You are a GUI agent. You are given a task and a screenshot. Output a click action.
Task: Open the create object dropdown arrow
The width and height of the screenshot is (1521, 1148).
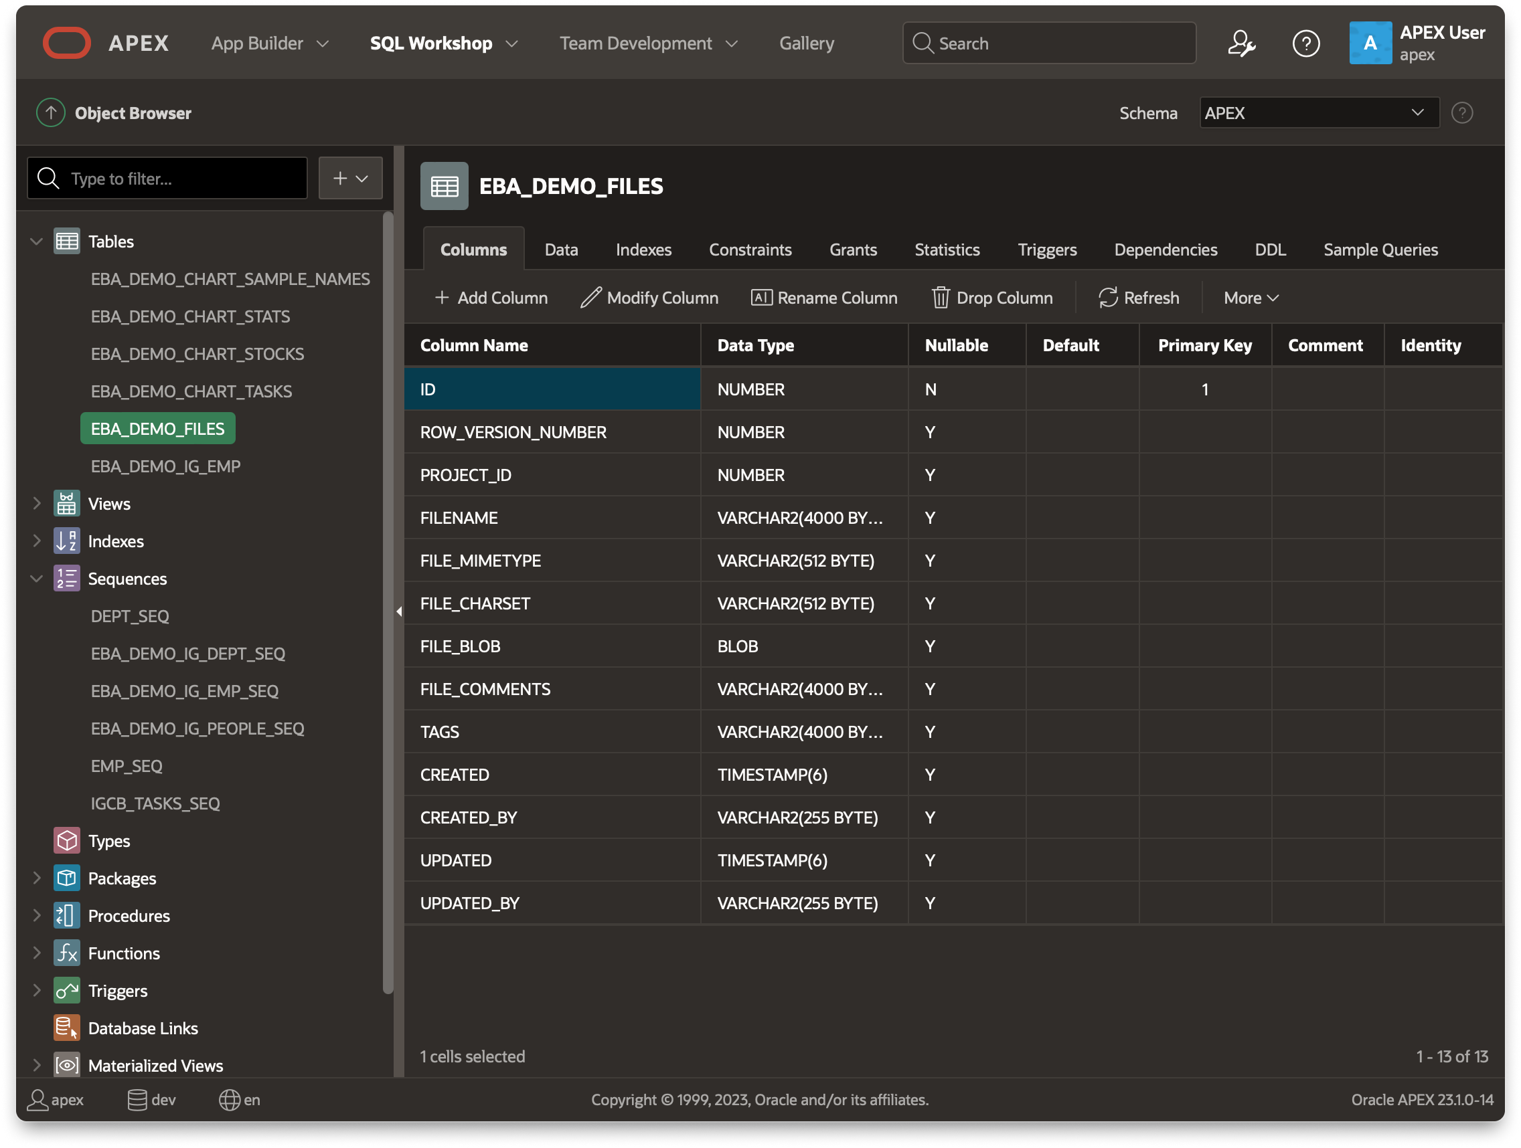click(x=362, y=178)
